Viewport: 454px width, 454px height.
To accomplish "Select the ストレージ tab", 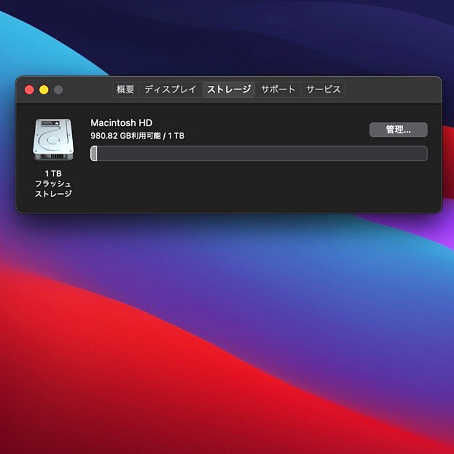I will point(229,90).
